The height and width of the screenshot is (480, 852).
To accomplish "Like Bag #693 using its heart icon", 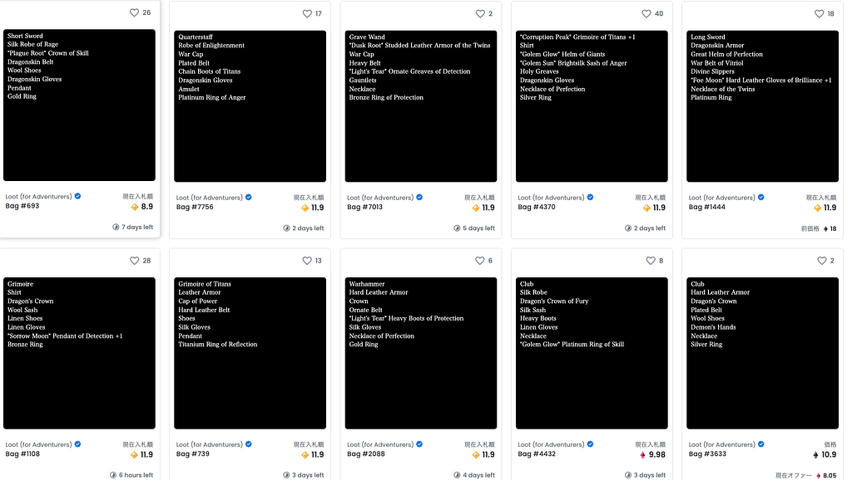I will coord(135,12).
